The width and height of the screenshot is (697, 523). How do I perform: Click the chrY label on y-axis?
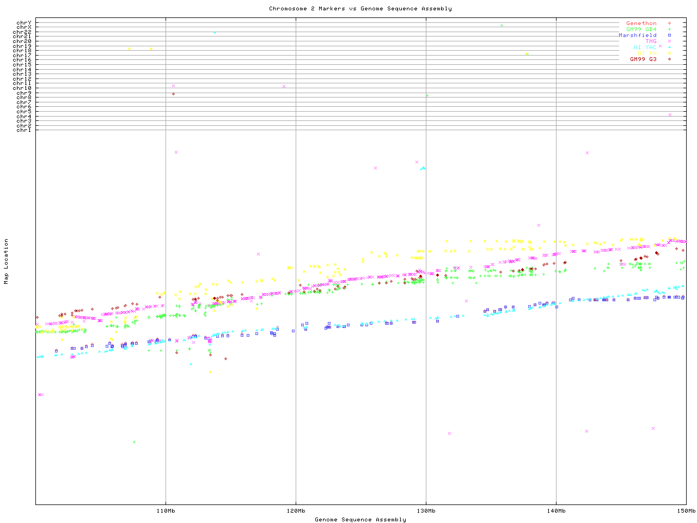tap(24, 22)
